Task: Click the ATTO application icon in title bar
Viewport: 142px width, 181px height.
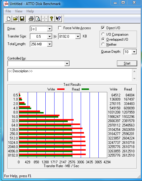Action: coord(6,4)
